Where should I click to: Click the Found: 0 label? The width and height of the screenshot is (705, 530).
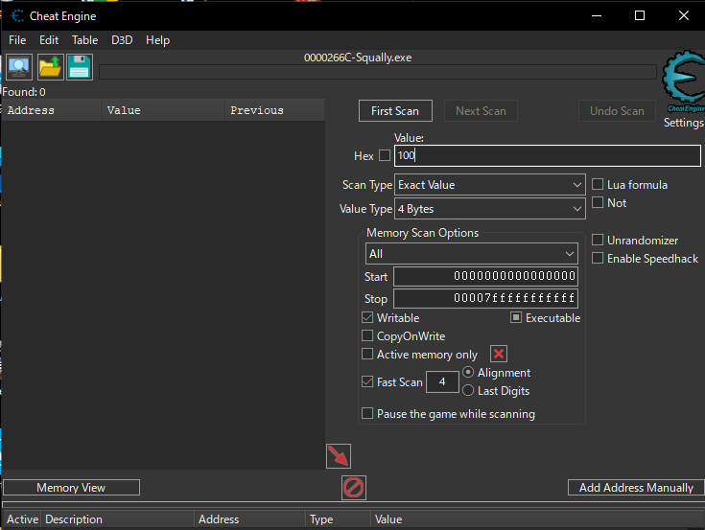click(x=24, y=92)
